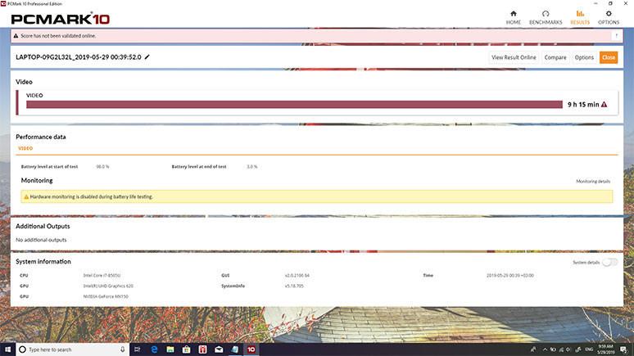Select the VIDEO performance data tab
Viewport: 634px width, 356px height.
click(x=25, y=148)
